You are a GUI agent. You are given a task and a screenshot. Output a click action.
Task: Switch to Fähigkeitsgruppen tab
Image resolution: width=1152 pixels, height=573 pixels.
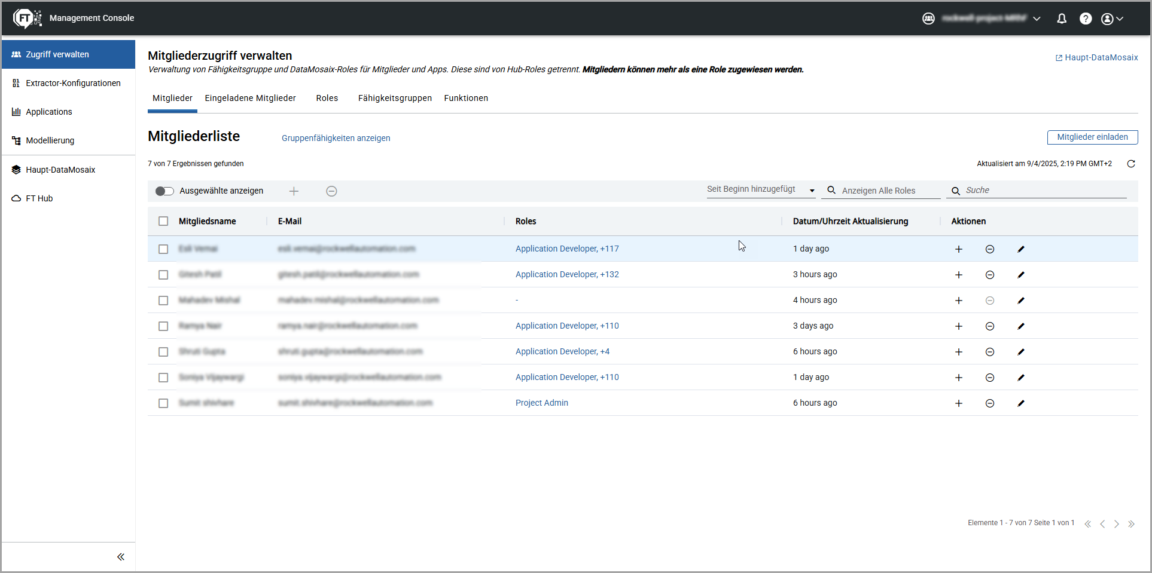(395, 98)
